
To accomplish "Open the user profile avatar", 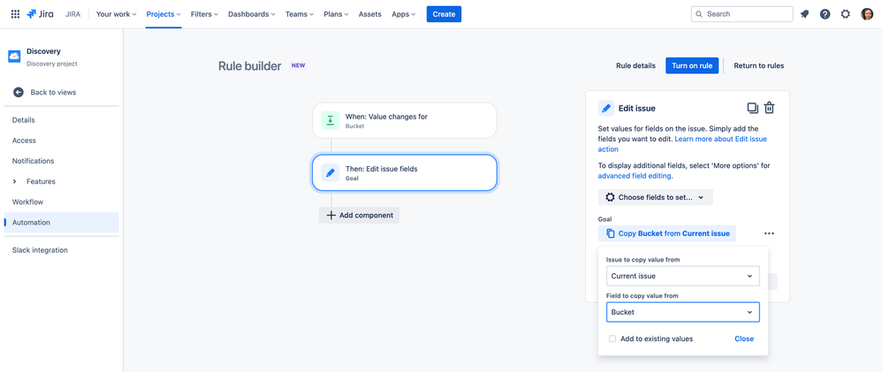I will tap(867, 14).
